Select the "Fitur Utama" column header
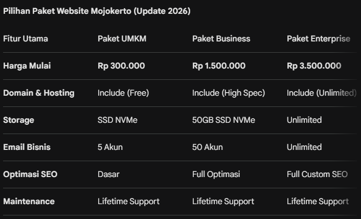 [x=26, y=39]
